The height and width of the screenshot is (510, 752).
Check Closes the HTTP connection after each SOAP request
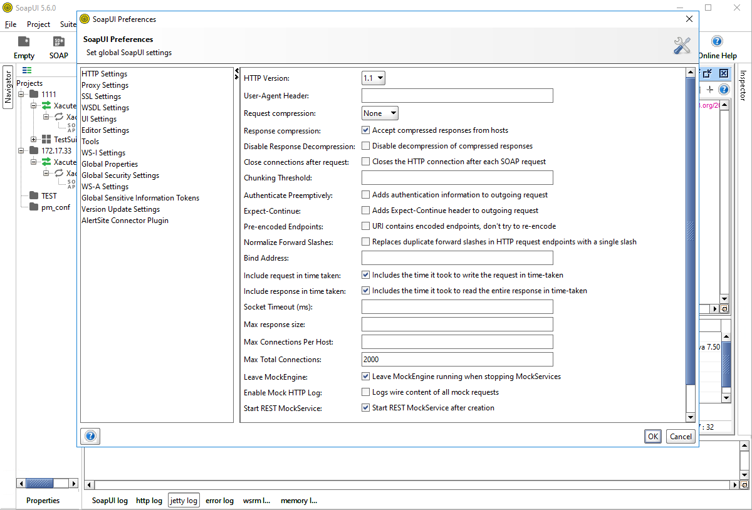tap(366, 161)
